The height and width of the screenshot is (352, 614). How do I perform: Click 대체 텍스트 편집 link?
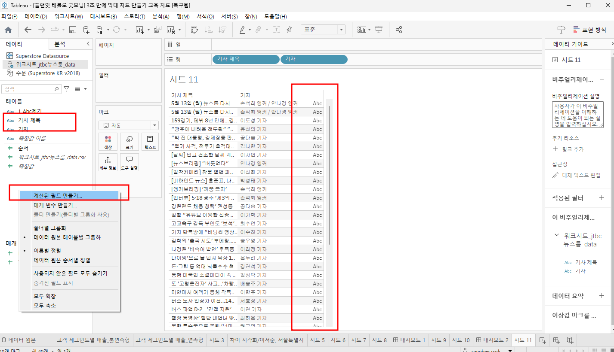tap(577, 175)
